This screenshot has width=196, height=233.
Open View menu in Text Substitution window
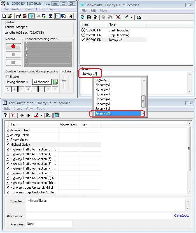click(29, 109)
